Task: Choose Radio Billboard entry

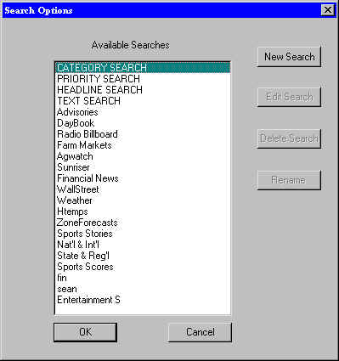Action: [x=143, y=134]
